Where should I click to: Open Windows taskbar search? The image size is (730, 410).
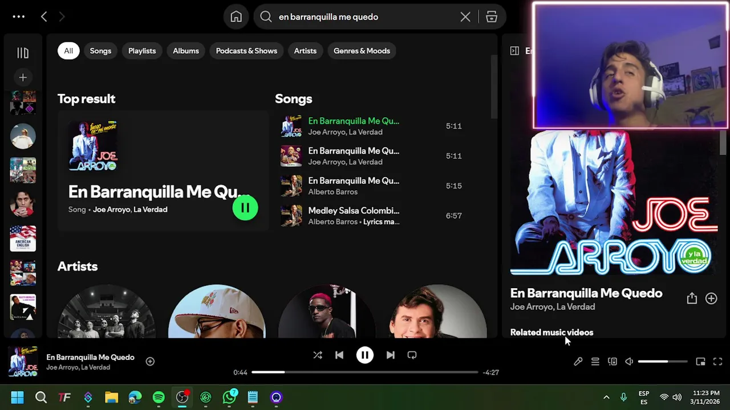click(41, 397)
